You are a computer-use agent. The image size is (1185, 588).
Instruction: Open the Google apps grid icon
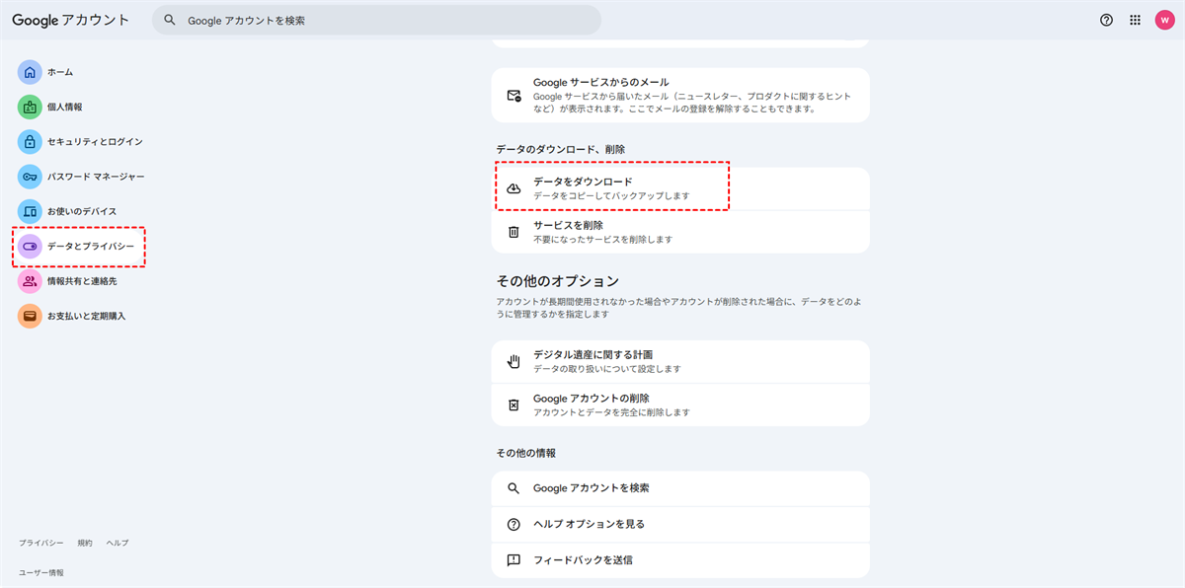(x=1136, y=20)
